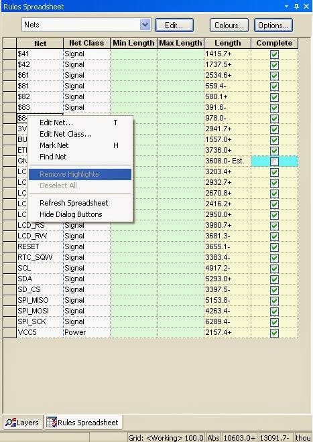Click the Min Length cell for RESET
Image resolution: width=313 pixels, height=442 pixels.
133,246
